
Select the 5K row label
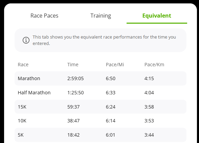(21, 135)
